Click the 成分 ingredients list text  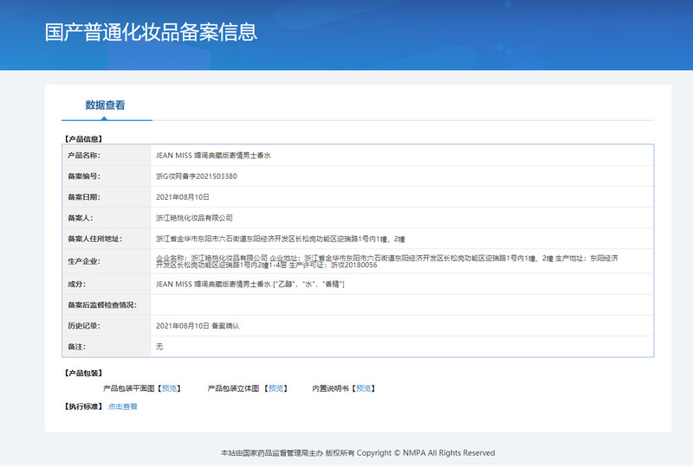click(249, 284)
